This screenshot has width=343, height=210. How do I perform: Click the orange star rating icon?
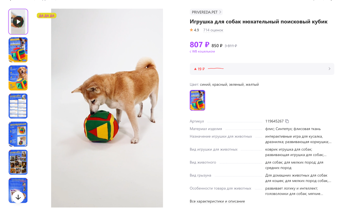(x=191, y=30)
